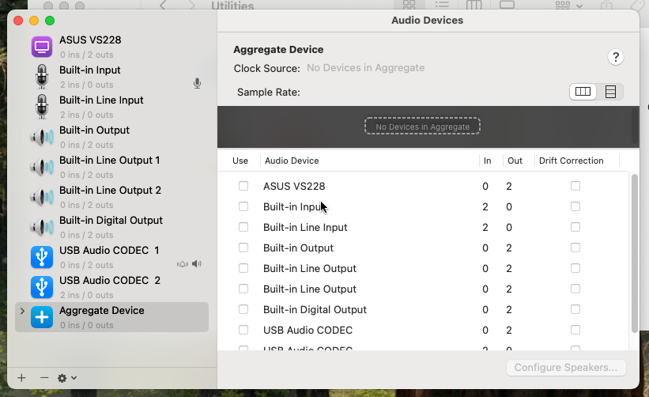649x397 pixels.
Task: Click the Built-in Line Output 2 speaker icon
Action: pos(42,197)
